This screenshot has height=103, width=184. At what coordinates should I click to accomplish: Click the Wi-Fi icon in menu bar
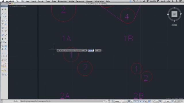click(x=147, y=1)
